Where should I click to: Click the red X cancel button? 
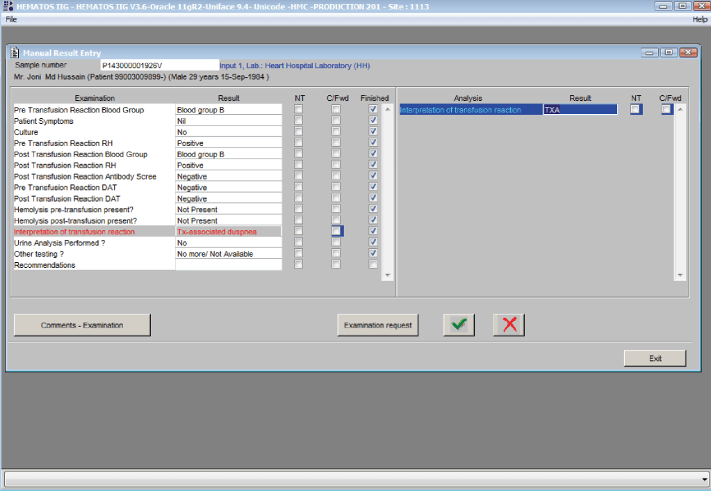coord(509,325)
